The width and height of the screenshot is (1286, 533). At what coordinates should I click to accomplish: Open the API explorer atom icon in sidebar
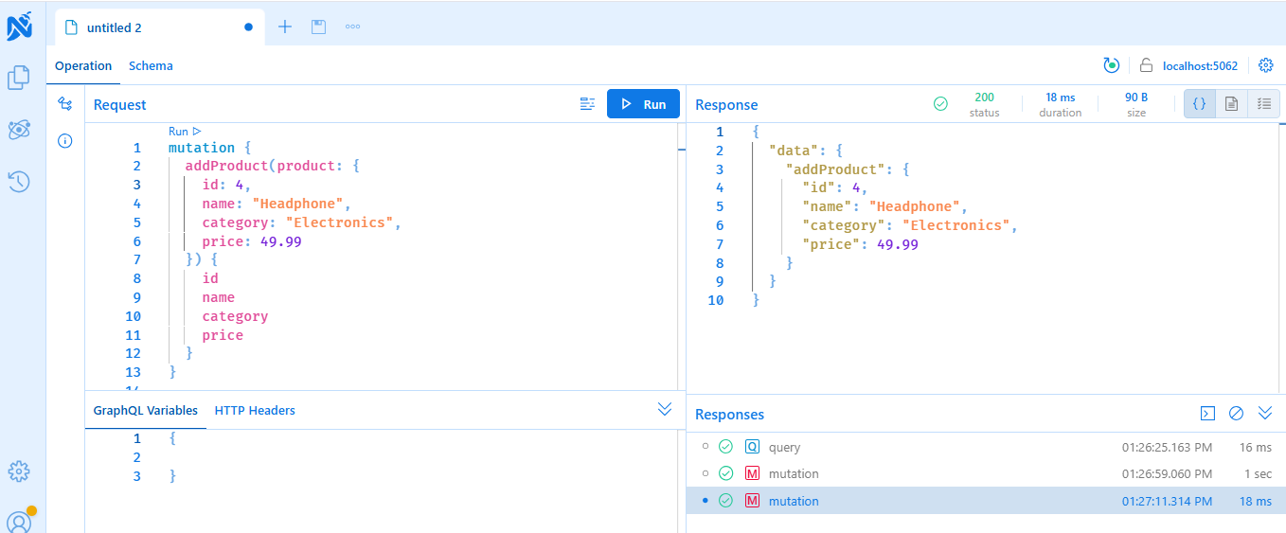(x=19, y=130)
